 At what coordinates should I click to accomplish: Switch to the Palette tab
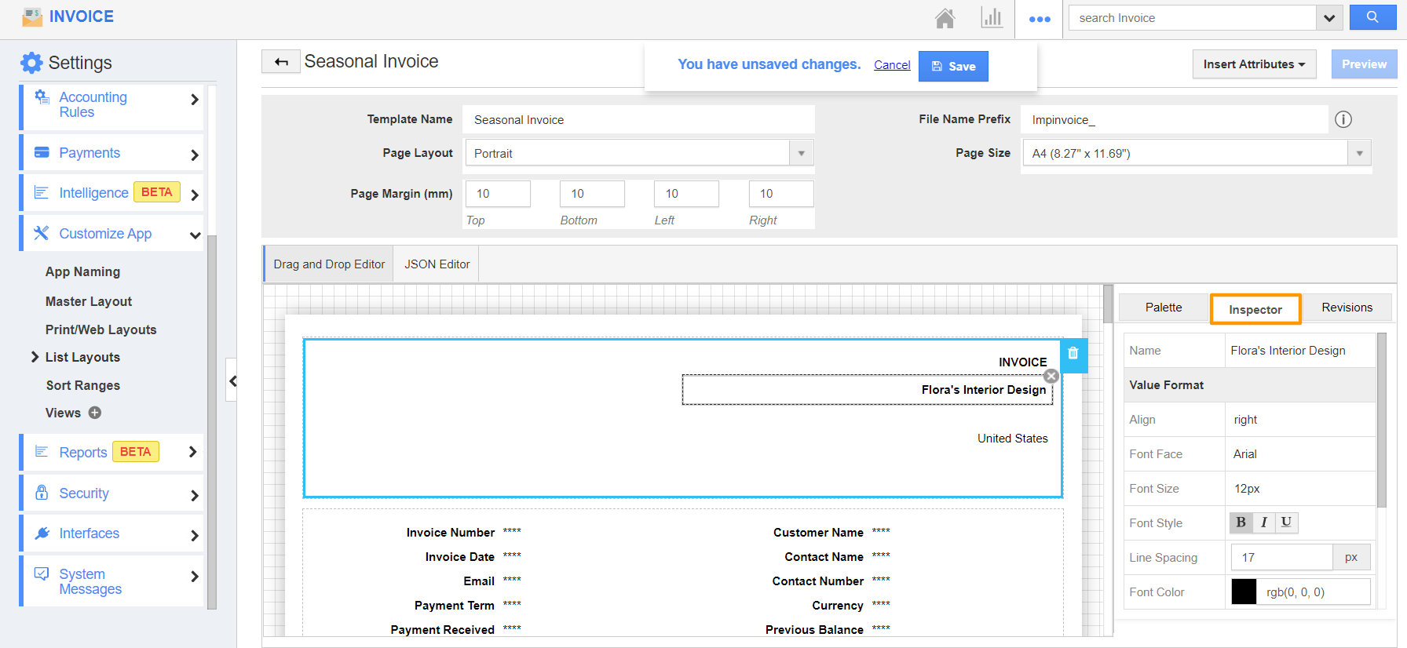tap(1163, 308)
